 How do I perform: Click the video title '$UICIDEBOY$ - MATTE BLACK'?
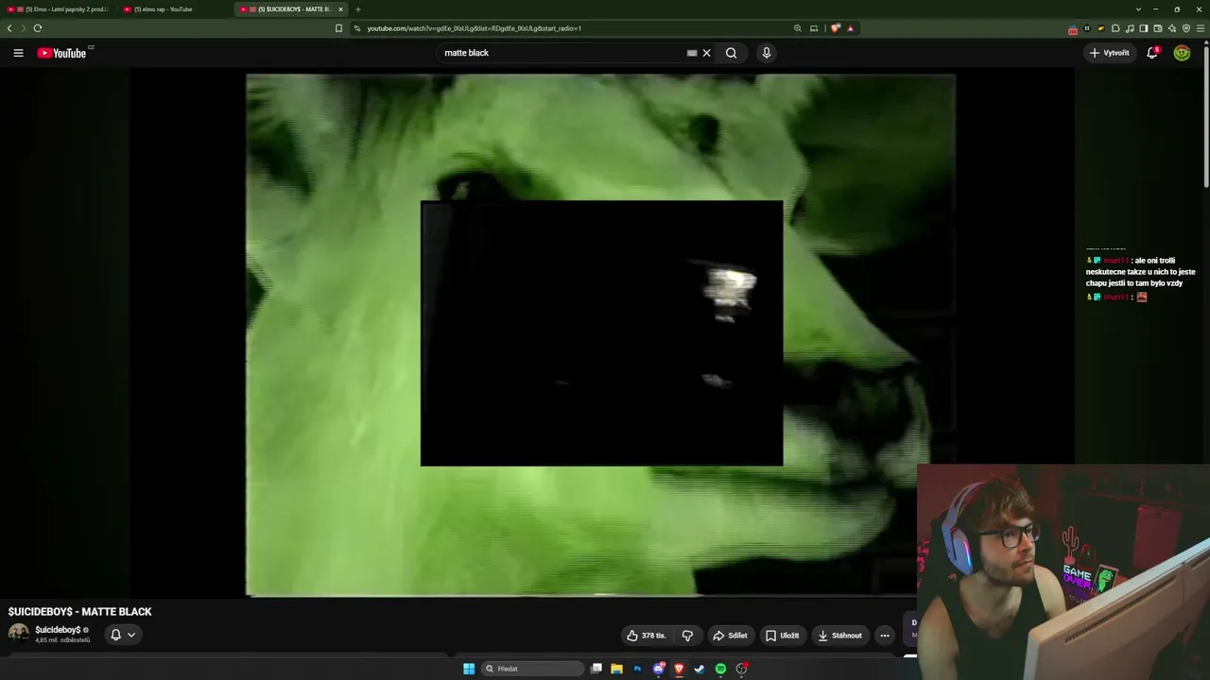[79, 612]
